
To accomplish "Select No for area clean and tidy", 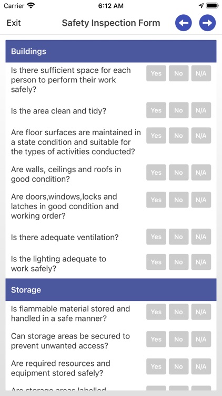I will coord(178,110).
